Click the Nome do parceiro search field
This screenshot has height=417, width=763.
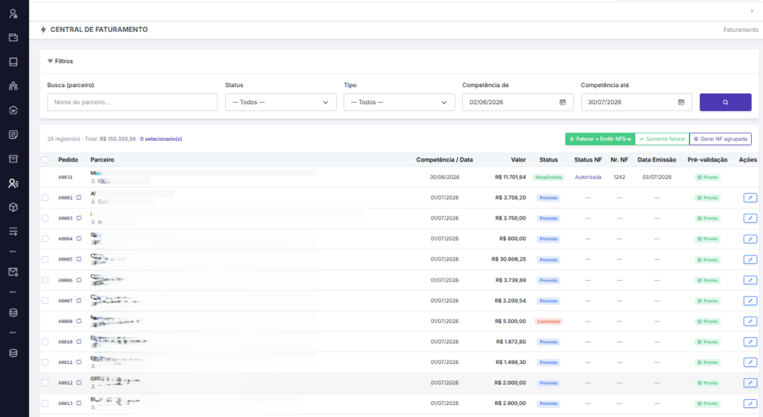(133, 102)
